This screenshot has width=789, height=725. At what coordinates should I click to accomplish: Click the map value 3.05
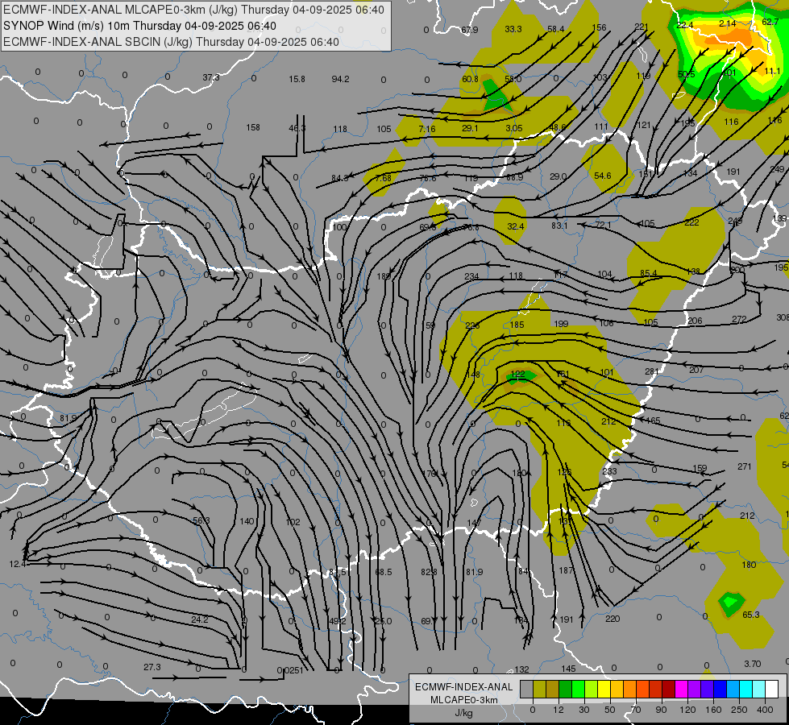[513, 128]
